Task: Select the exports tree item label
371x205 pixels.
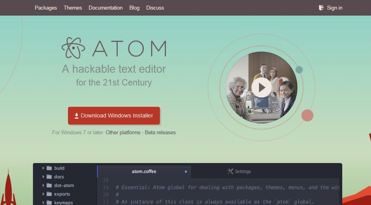Action: point(62,194)
